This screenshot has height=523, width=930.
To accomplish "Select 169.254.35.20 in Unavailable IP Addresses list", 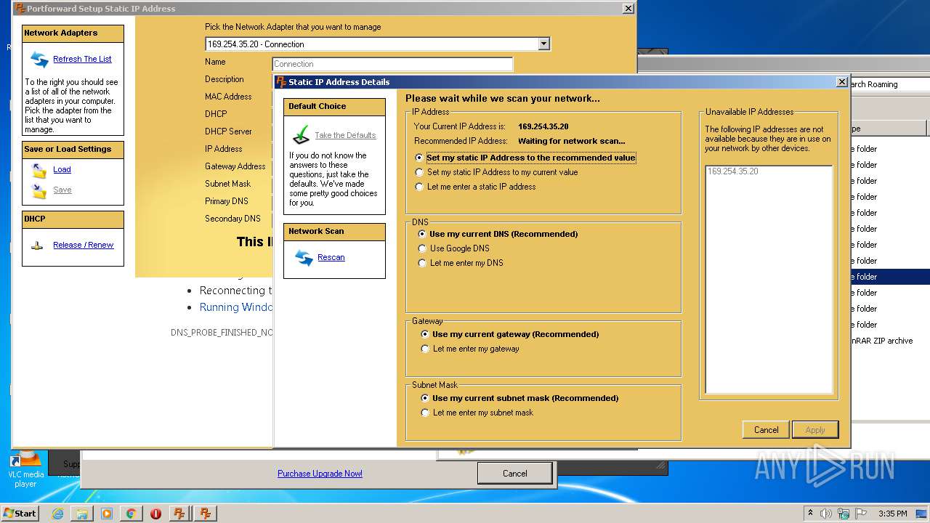I will click(732, 171).
